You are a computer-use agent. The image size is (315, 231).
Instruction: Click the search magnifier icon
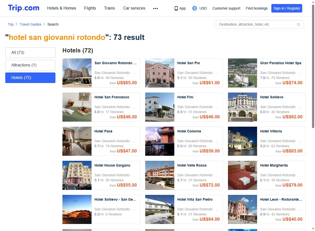[298, 25]
